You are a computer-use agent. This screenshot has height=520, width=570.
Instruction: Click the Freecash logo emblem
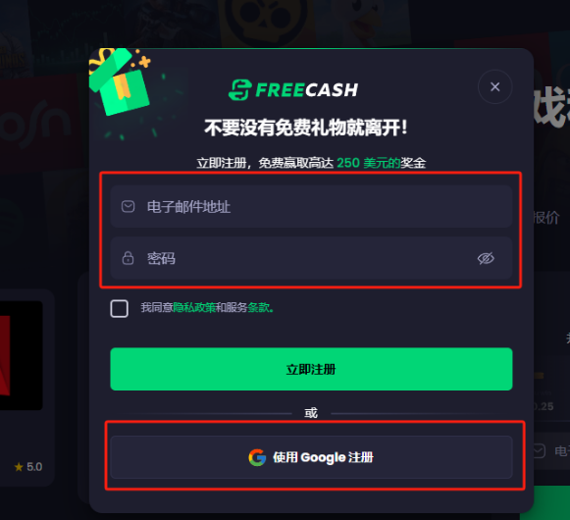coord(240,90)
